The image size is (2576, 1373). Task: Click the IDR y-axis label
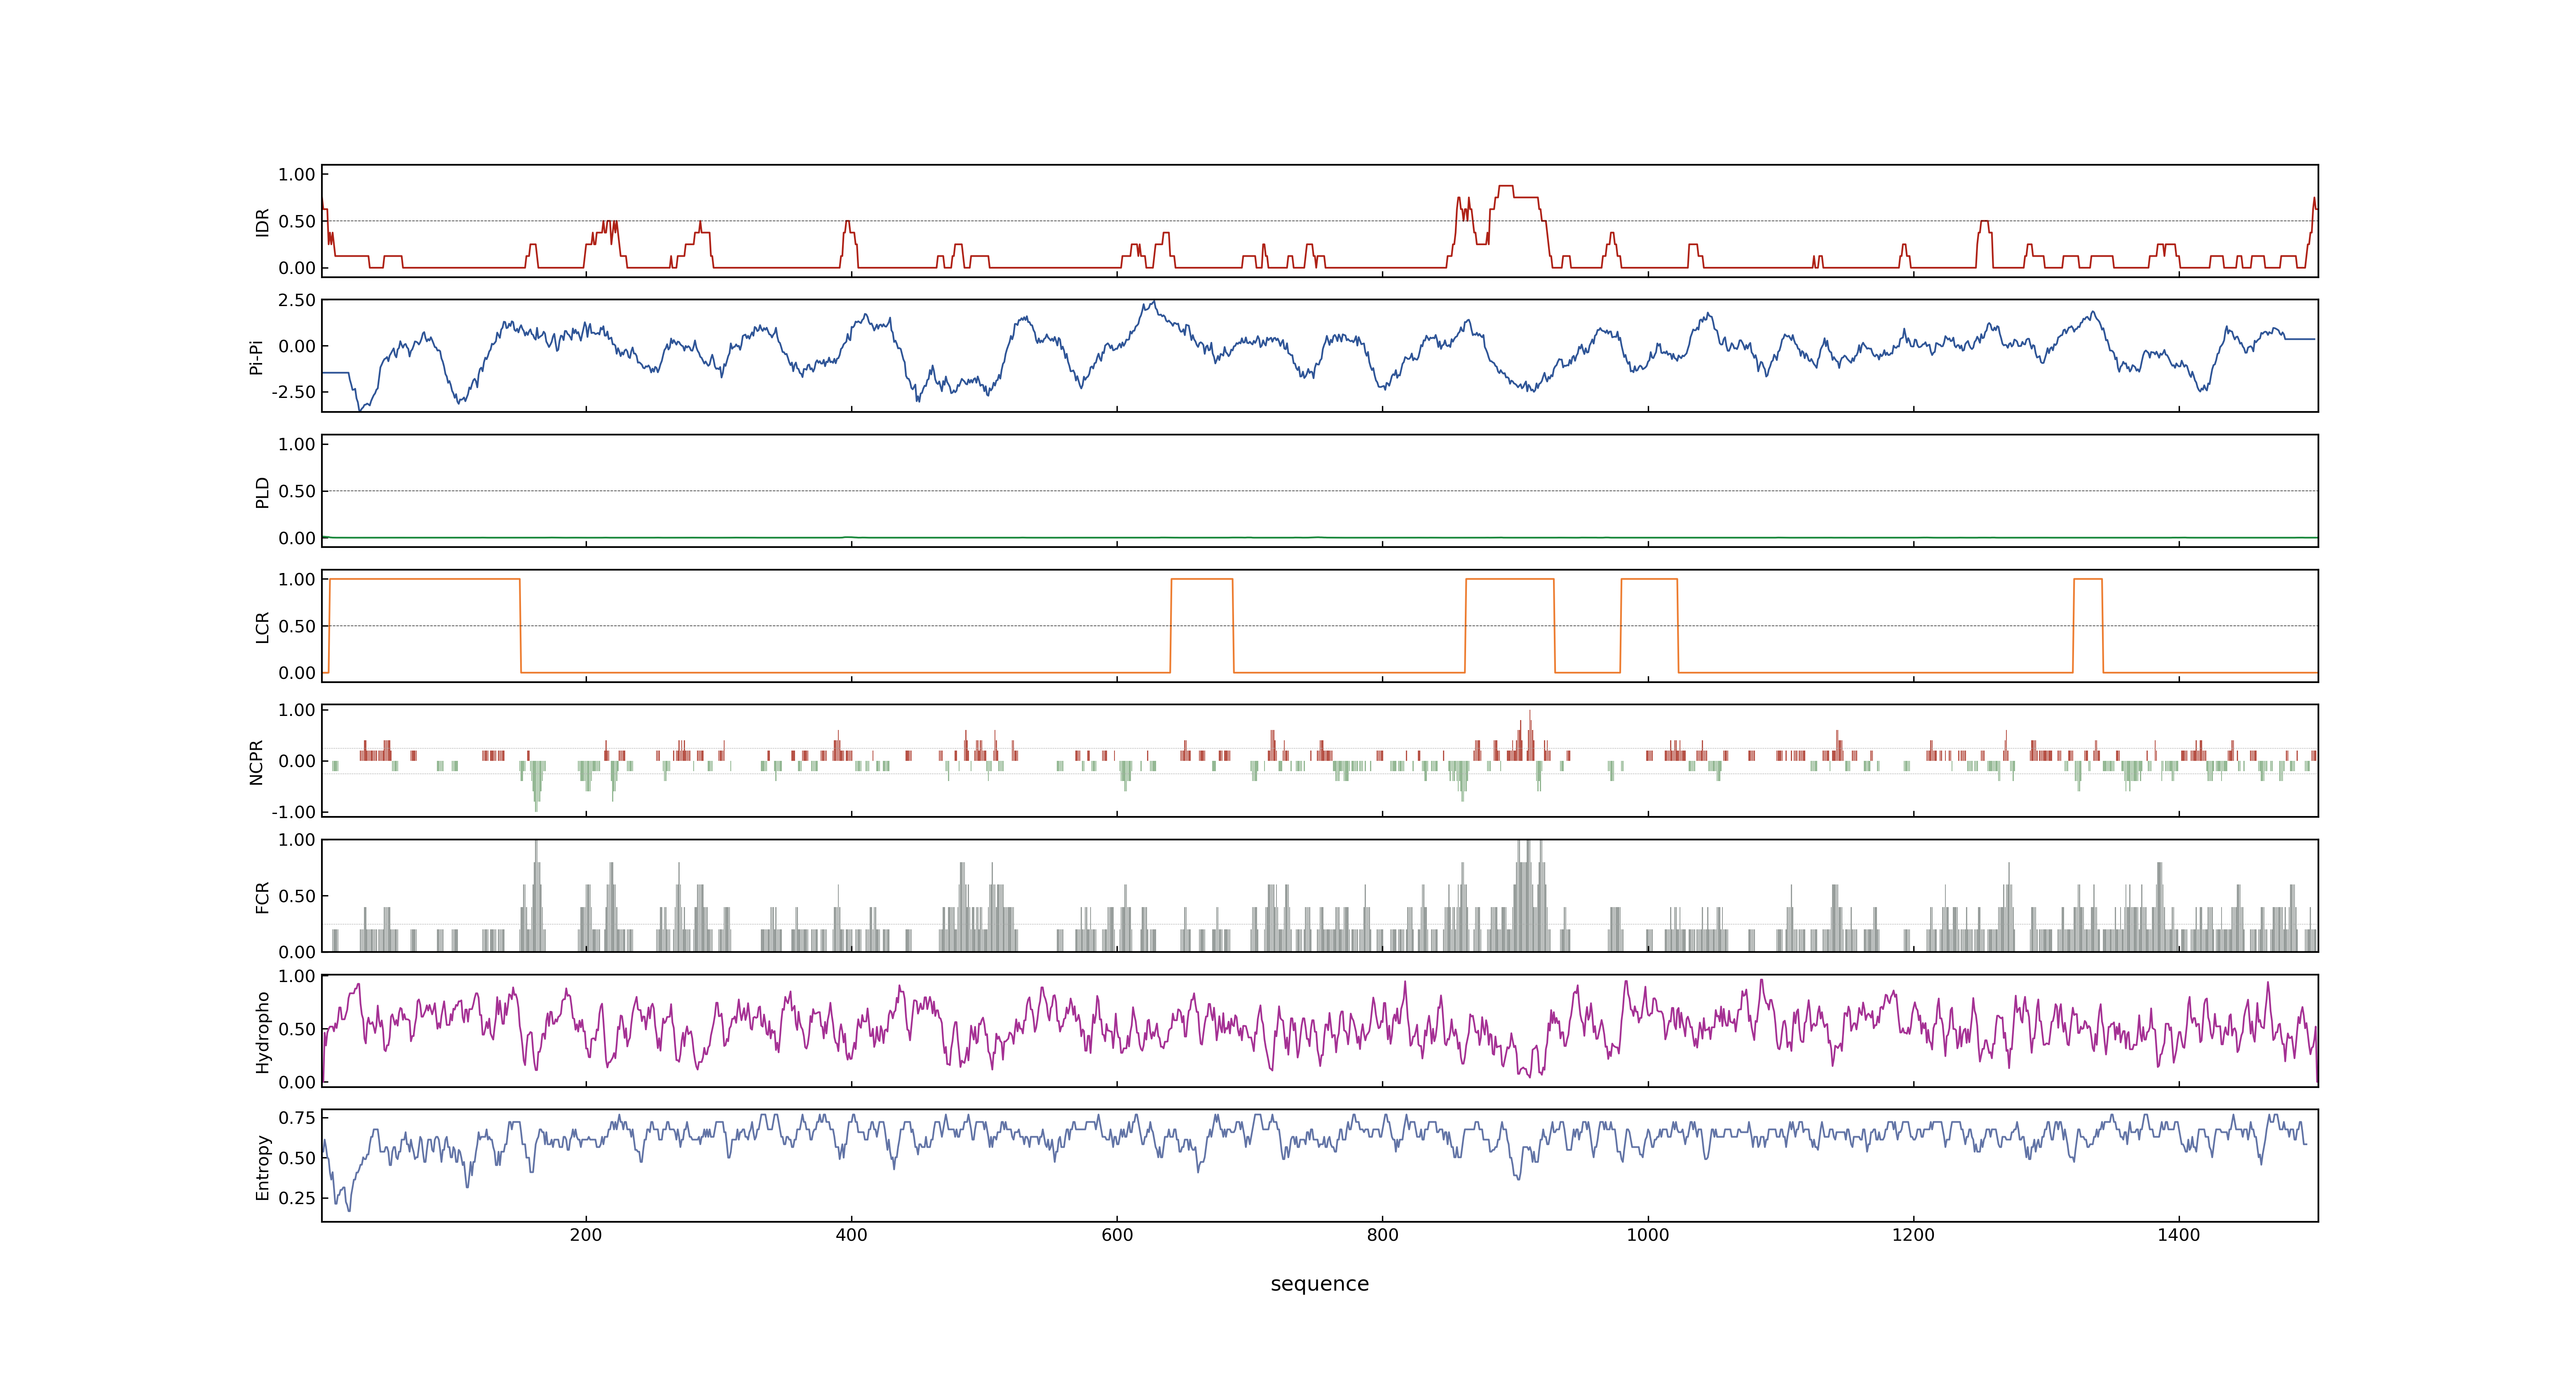click(x=262, y=222)
